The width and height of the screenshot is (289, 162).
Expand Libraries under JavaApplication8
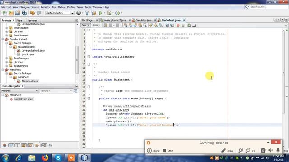(7, 62)
